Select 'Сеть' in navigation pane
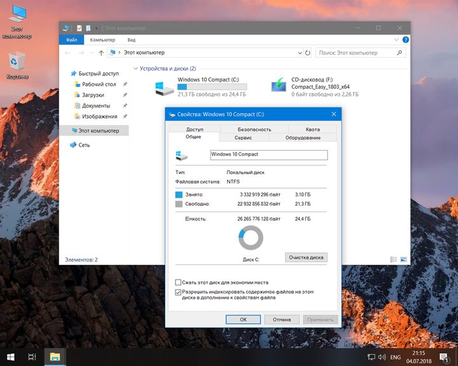Screen dimensions: 458x366 point(84,145)
